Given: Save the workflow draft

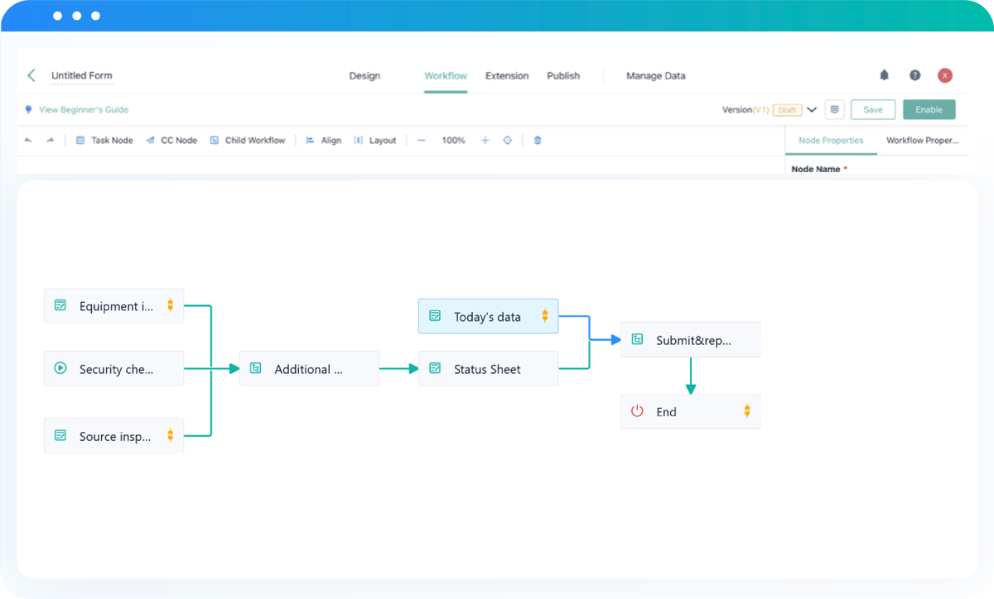Looking at the screenshot, I should click(872, 108).
